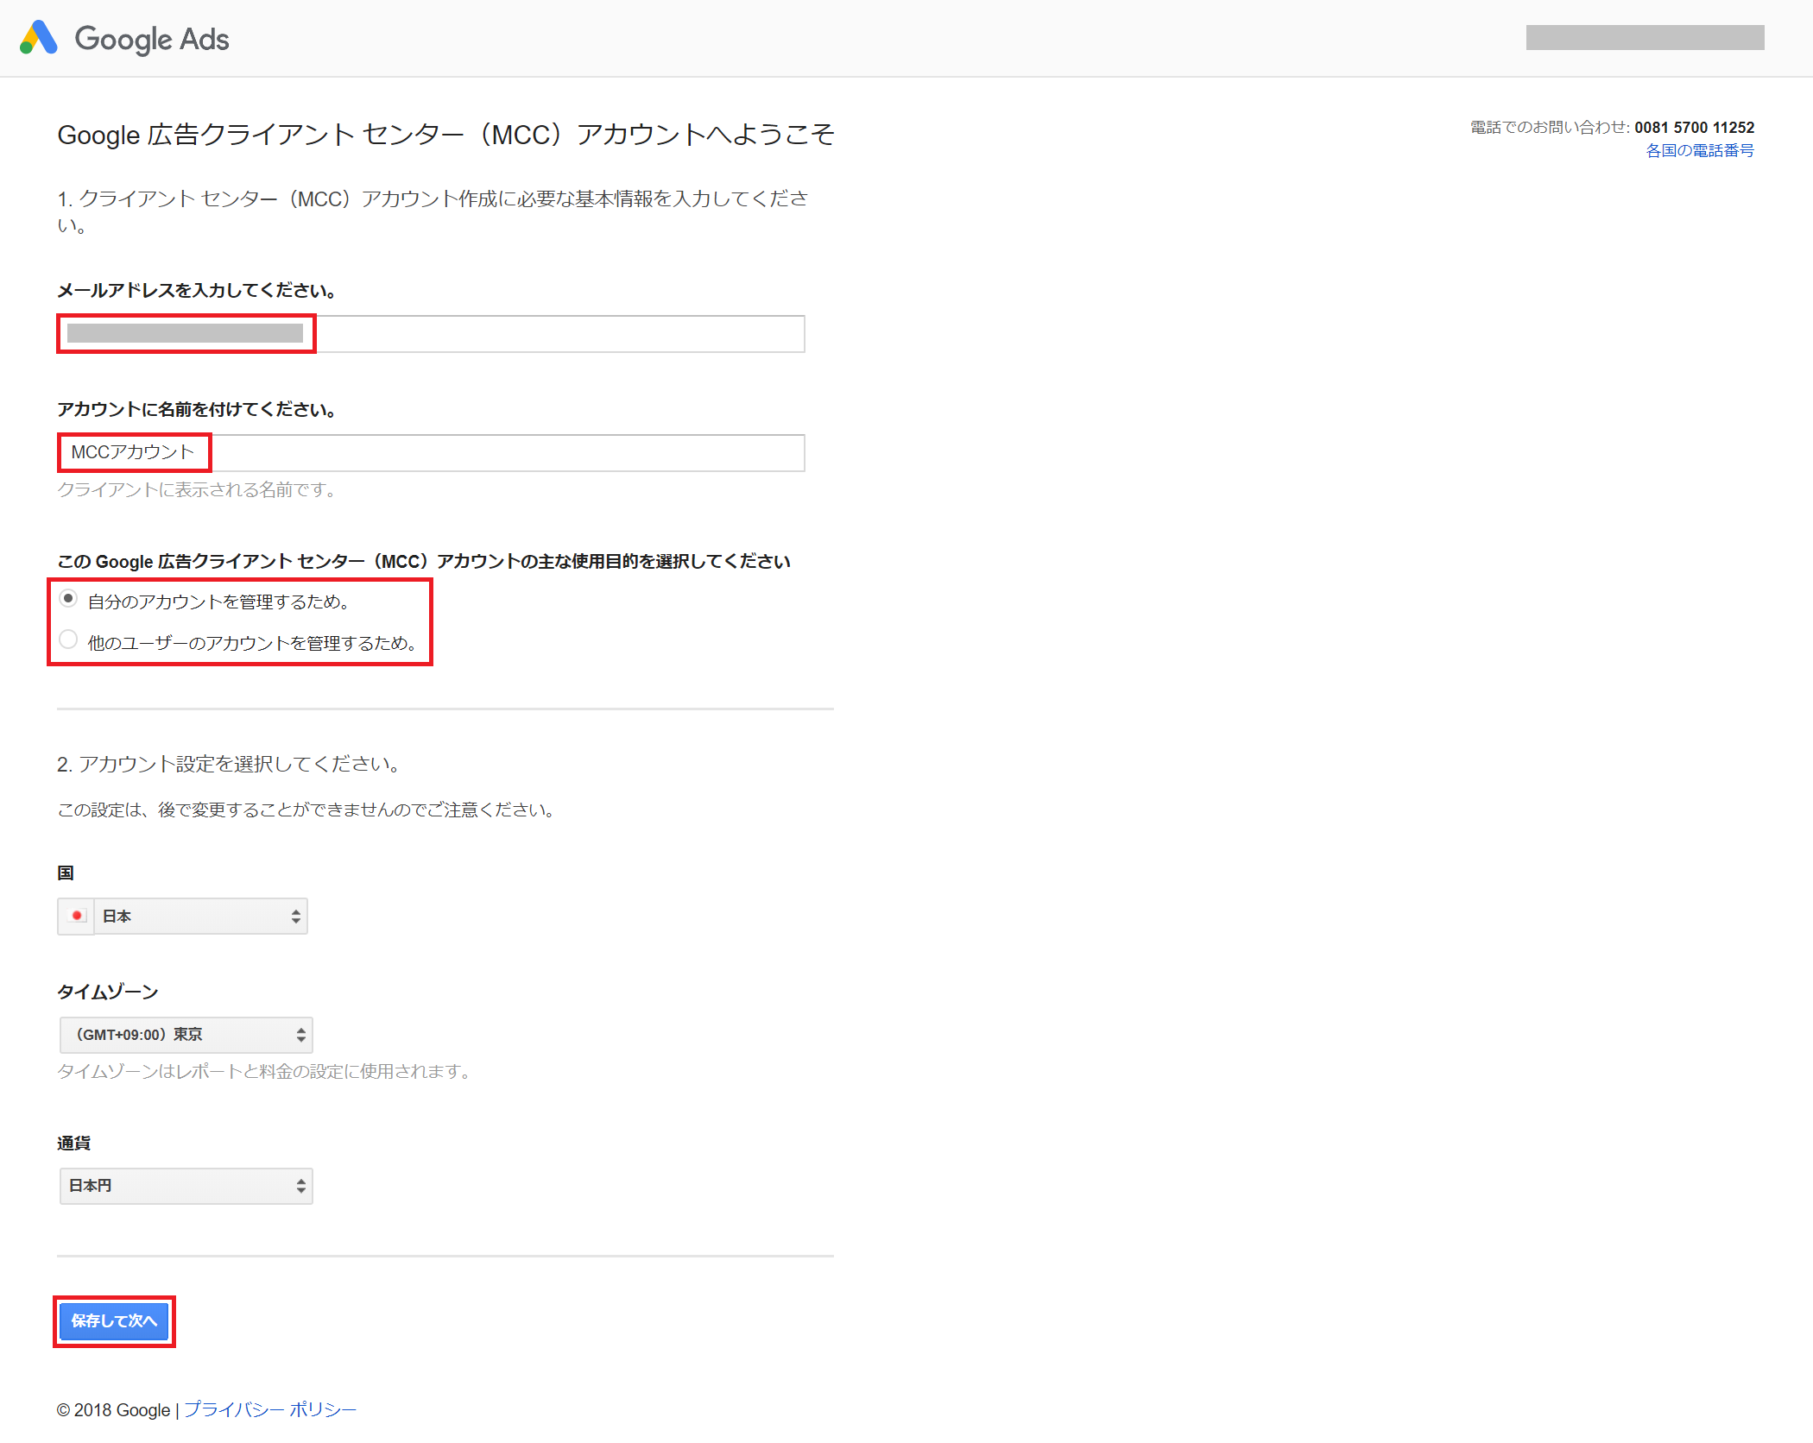Select 自分のアカウントを管理するため radio button

(x=68, y=599)
